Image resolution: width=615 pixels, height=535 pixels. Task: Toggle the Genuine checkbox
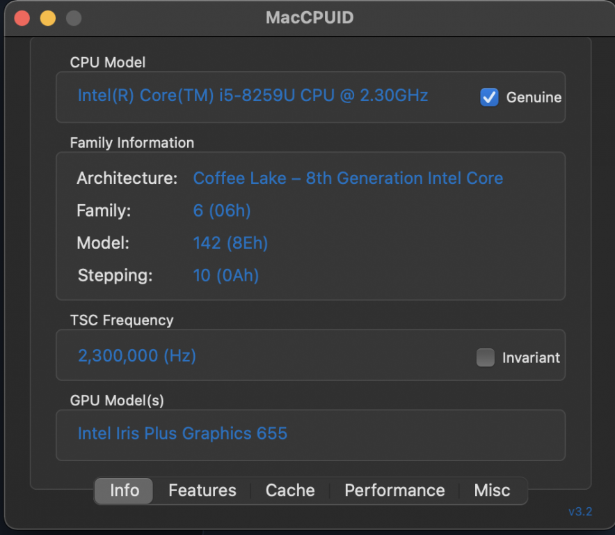[x=489, y=98]
